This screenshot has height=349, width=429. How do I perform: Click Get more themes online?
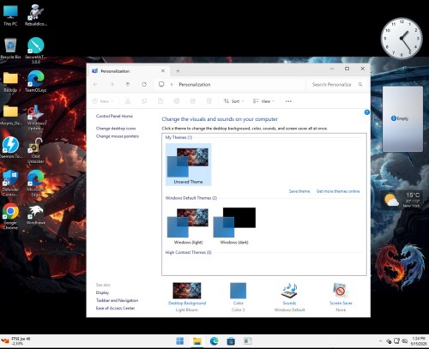(x=338, y=191)
